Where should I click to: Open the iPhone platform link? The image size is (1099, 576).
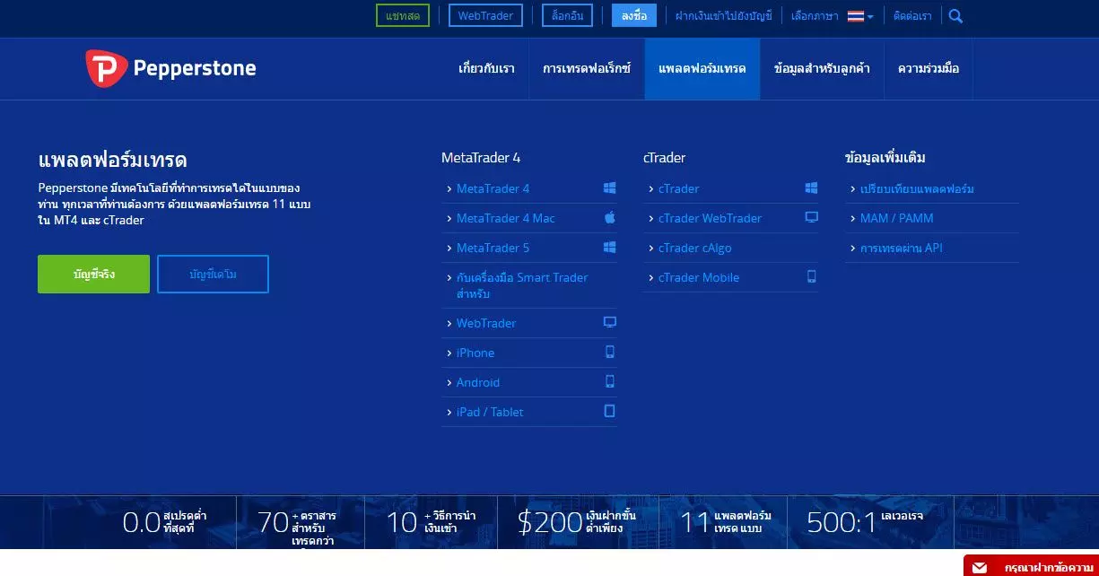475,353
